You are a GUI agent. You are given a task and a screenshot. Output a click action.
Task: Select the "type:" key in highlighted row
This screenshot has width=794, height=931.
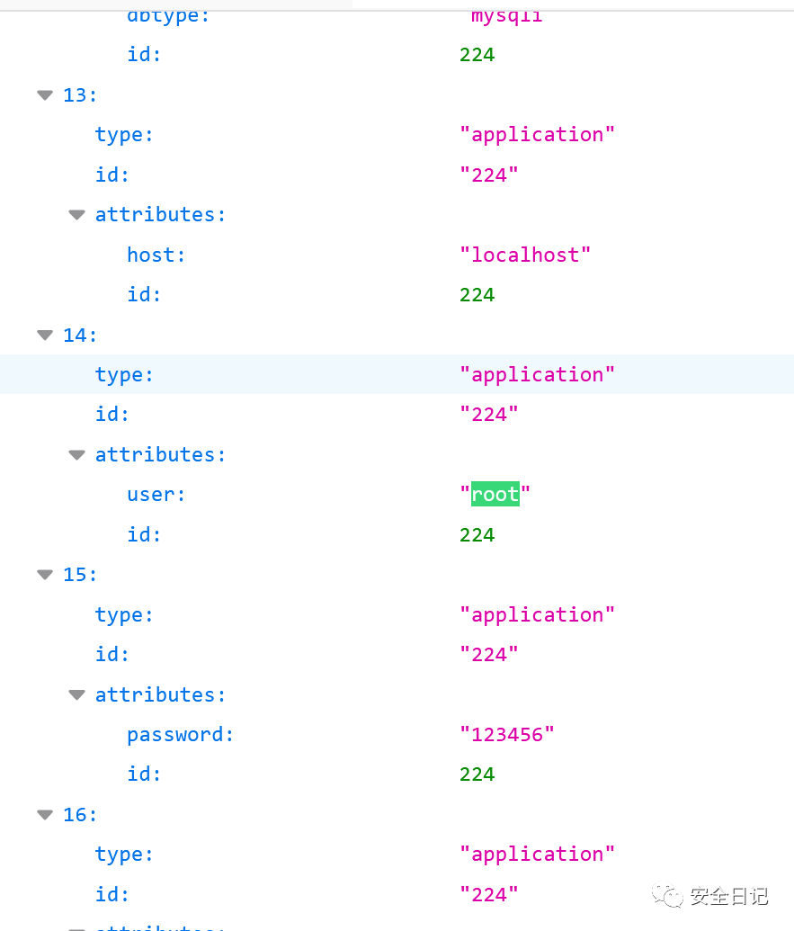[x=124, y=375]
